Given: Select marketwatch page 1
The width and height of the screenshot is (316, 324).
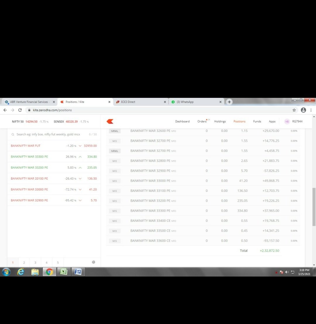Looking at the screenshot, I should [x=13, y=262].
